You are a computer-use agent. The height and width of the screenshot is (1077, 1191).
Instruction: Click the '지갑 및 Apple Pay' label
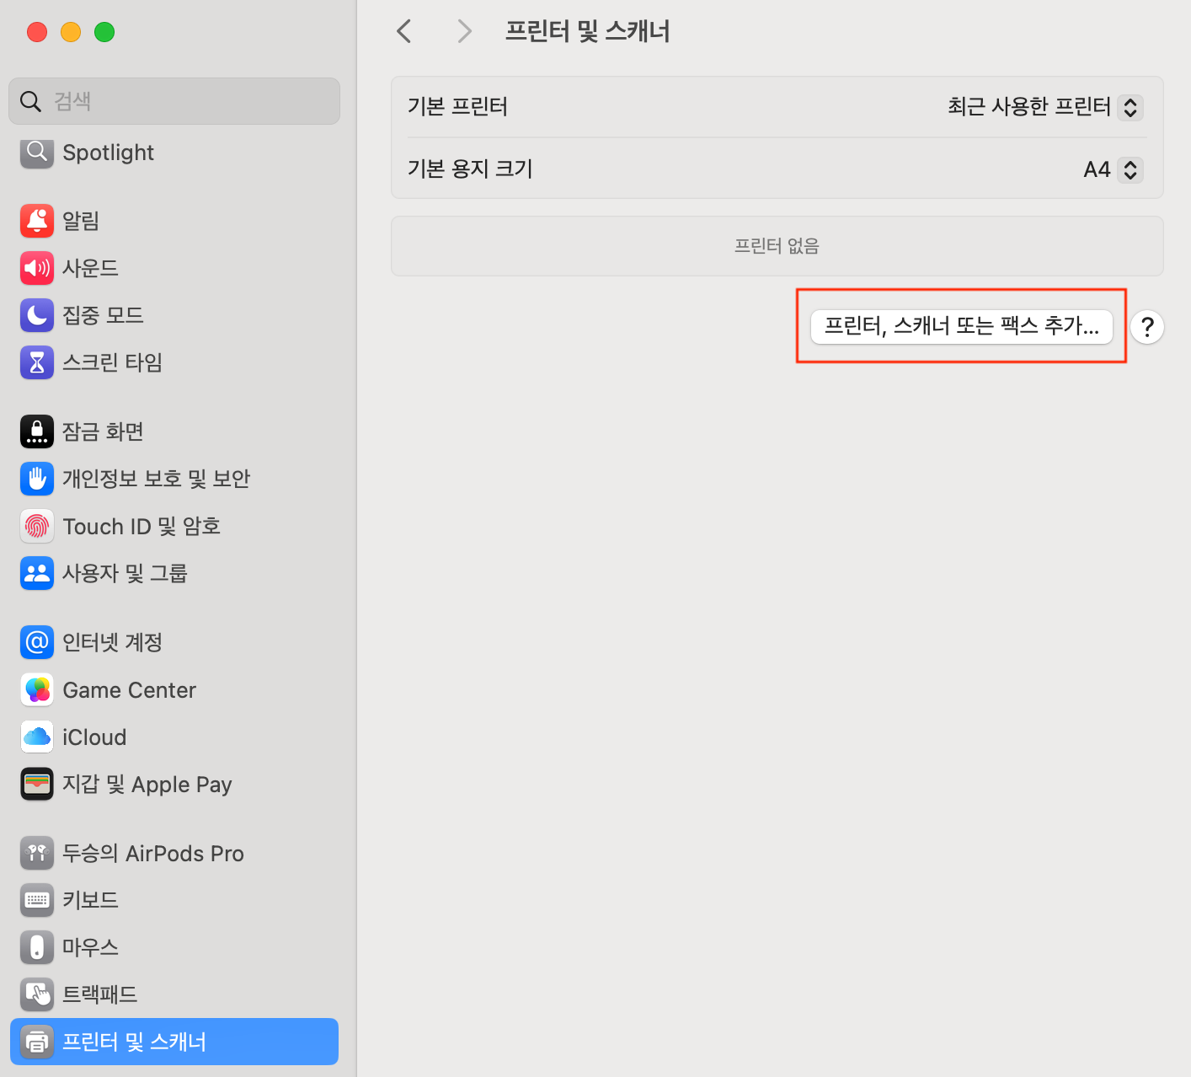click(147, 785)
